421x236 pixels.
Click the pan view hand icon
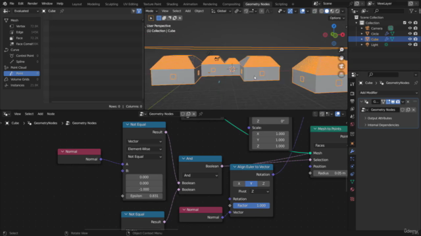[341, 58]
